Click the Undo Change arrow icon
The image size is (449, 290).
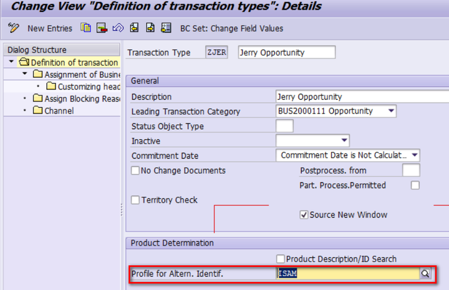118,28
